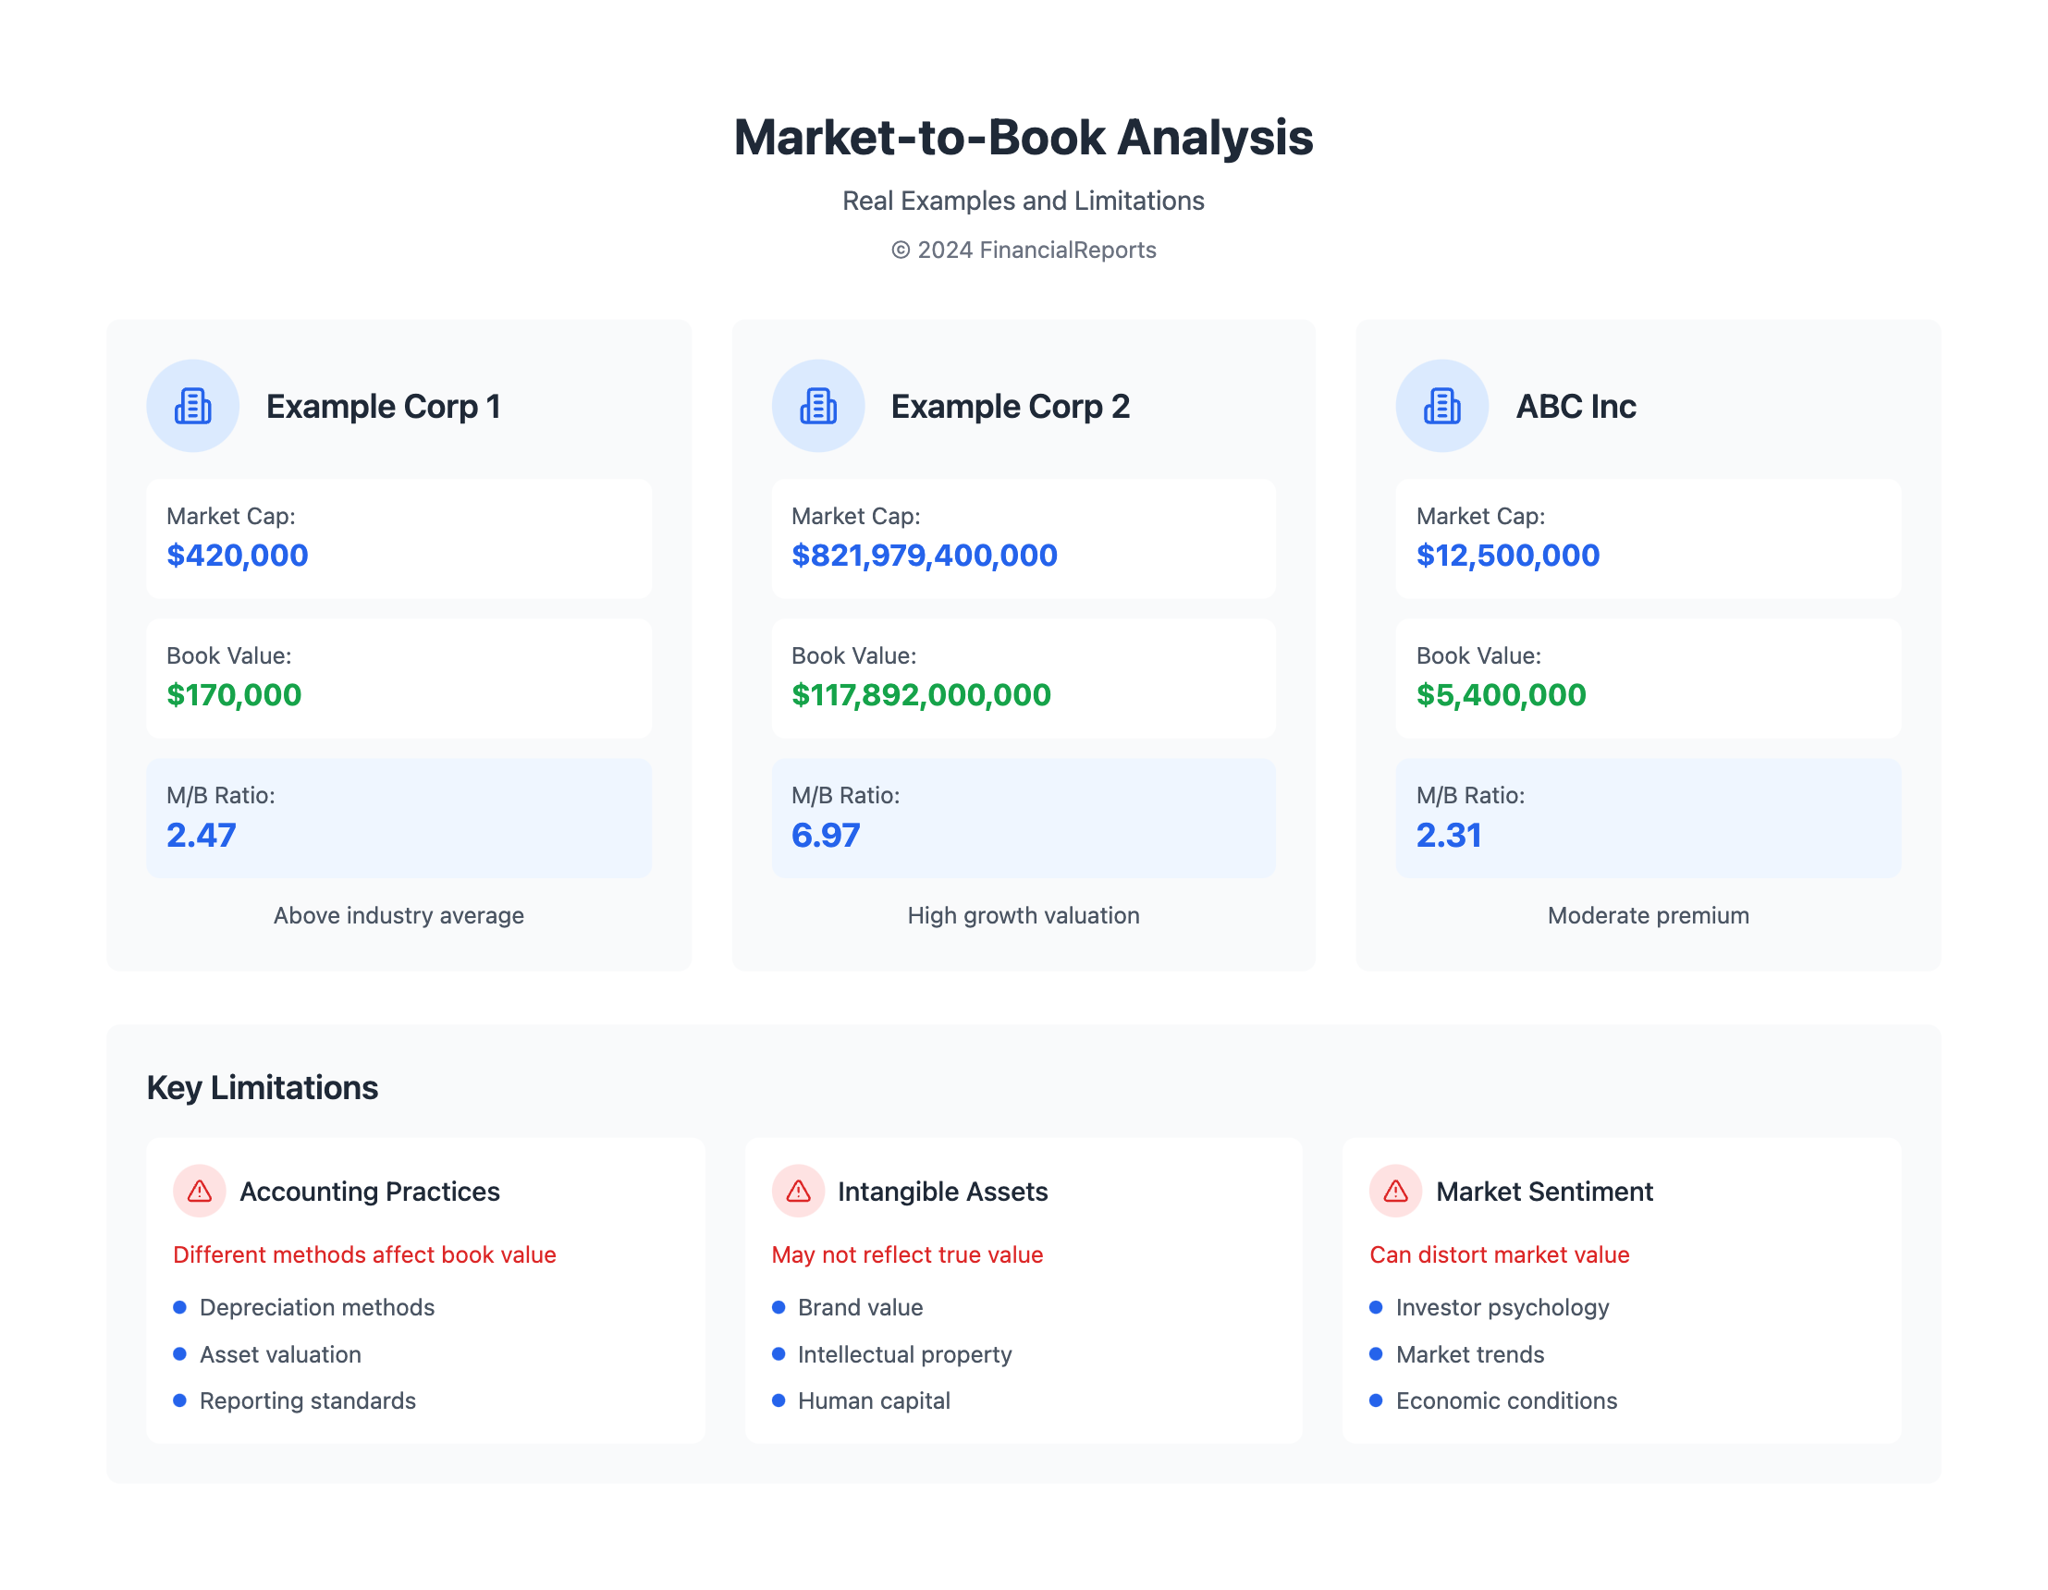Click the Intellectual property list item
This screenshot has width=2048, height=1590.
tap(904, 1353)
